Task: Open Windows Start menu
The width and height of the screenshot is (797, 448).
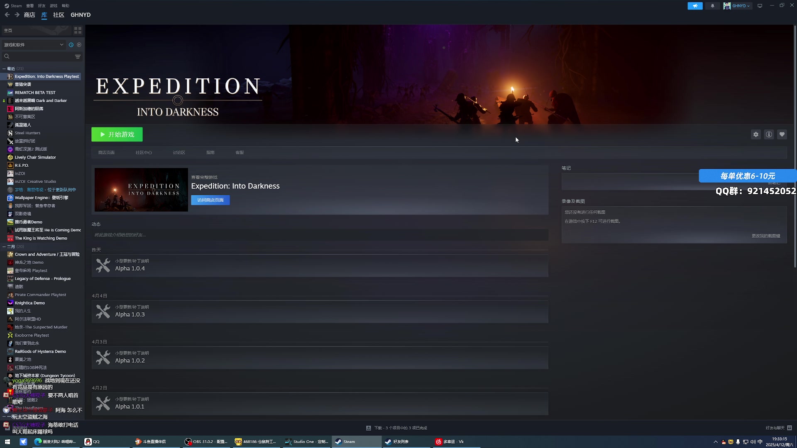Action: click(7, 442)
